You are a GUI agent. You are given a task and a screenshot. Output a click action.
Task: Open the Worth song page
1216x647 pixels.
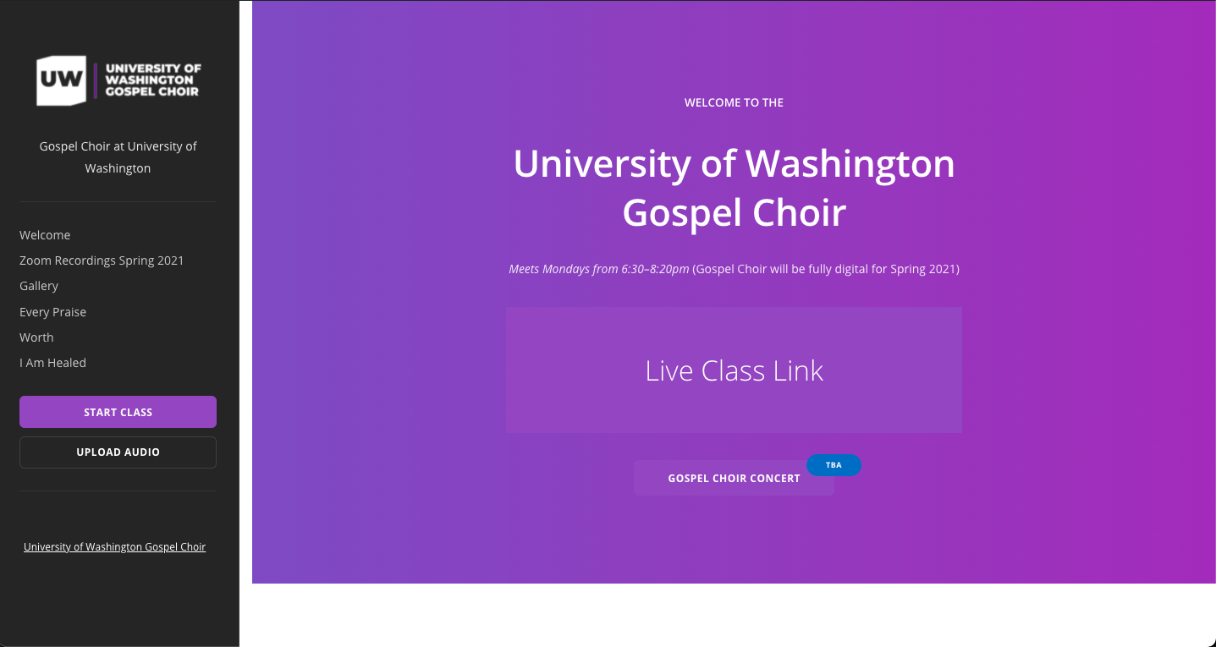pyautogui.click(x=36, y=337)
